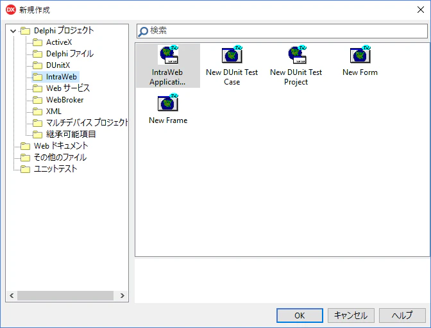The image size is (431, 328).
Task: Click the ActiveX folder icon
Action: [x=38, y=42]
